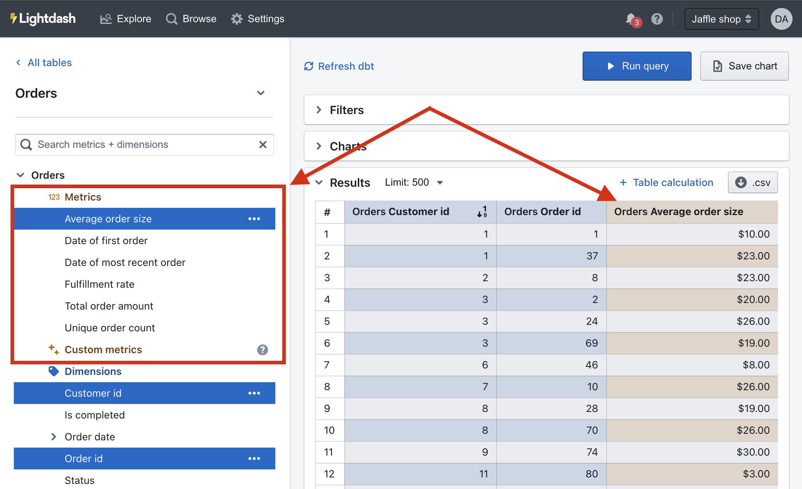This screenshot has height=489, width=802.
Task: Open the help question mark icon
Action: coord(657,19)
